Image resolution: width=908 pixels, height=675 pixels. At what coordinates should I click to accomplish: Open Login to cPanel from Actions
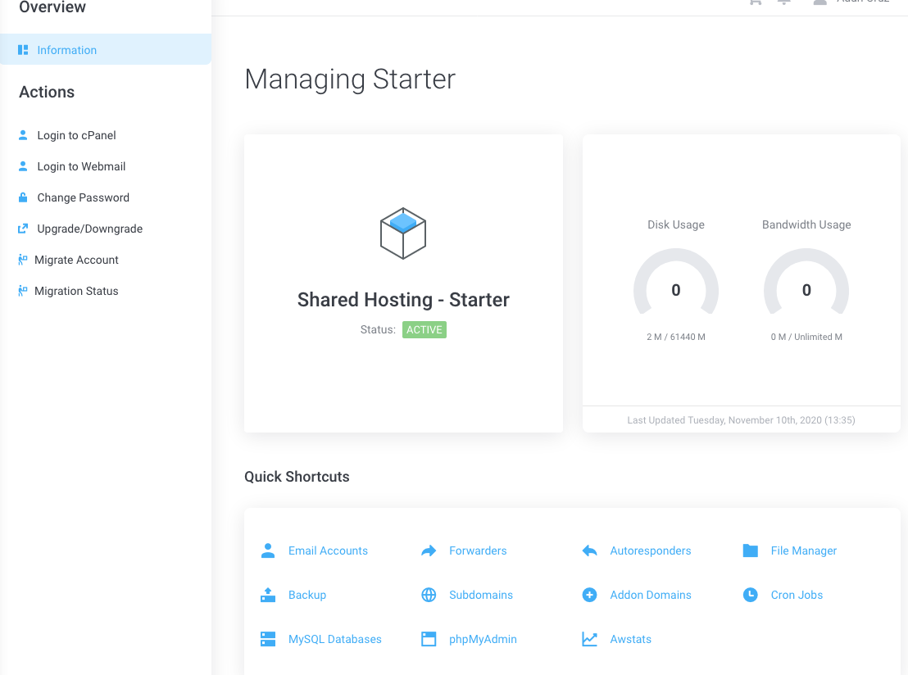click(76, 135)
